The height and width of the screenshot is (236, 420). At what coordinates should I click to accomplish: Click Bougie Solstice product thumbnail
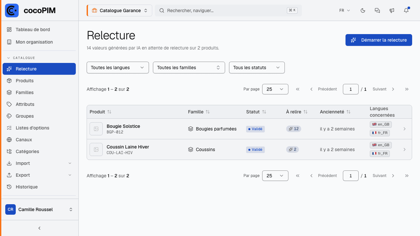click(96, 129)
